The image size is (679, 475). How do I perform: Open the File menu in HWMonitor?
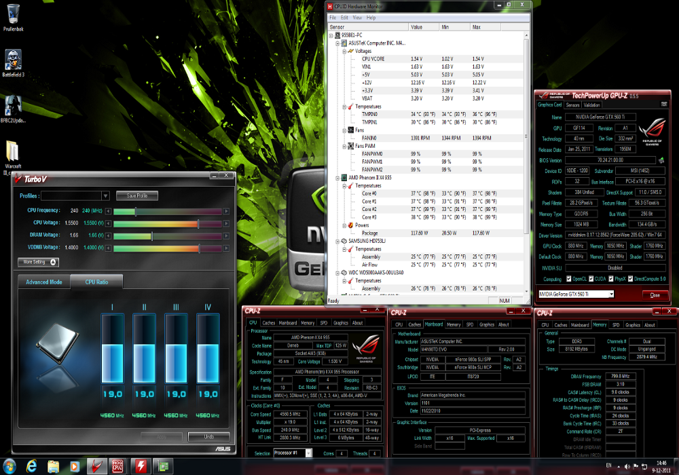point(333,18)
